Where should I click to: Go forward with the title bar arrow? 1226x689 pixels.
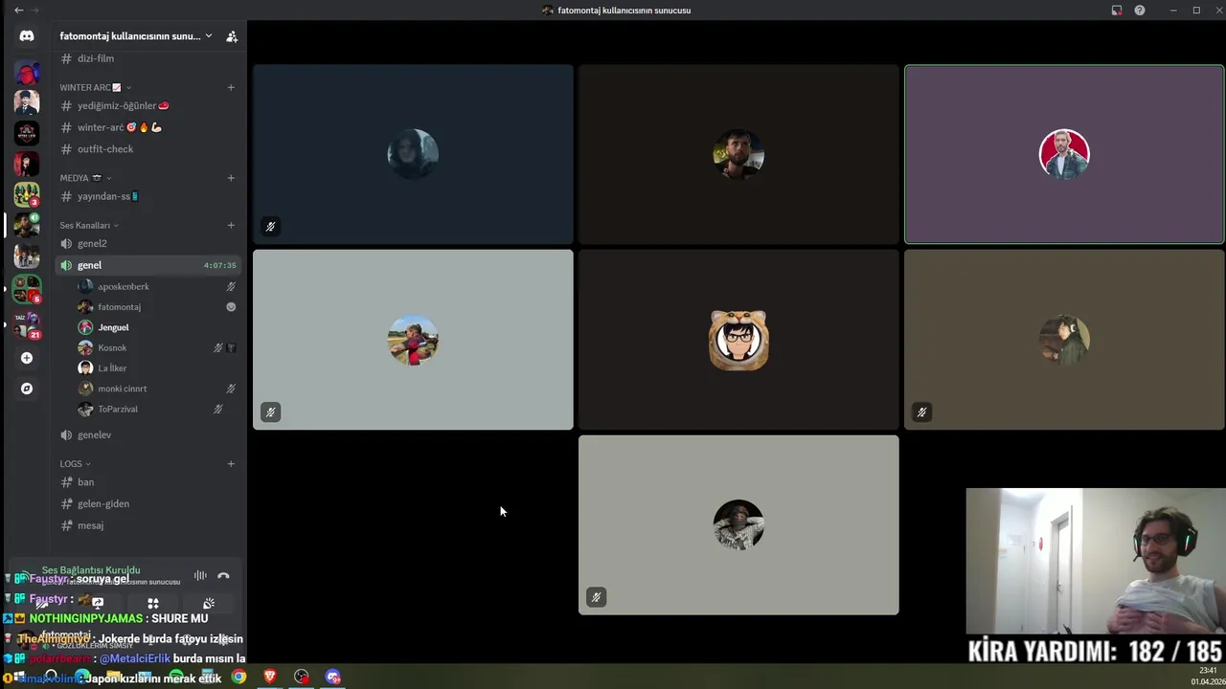[x=35, y=10]
